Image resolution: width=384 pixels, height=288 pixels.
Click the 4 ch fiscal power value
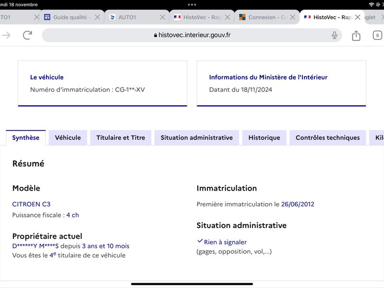pyautogui.click(x=72, y=215)
